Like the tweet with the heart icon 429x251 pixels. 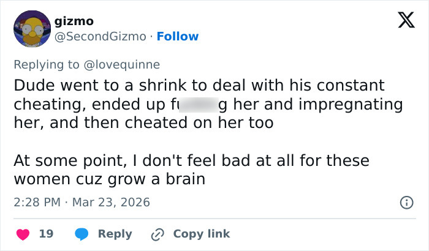21,234
